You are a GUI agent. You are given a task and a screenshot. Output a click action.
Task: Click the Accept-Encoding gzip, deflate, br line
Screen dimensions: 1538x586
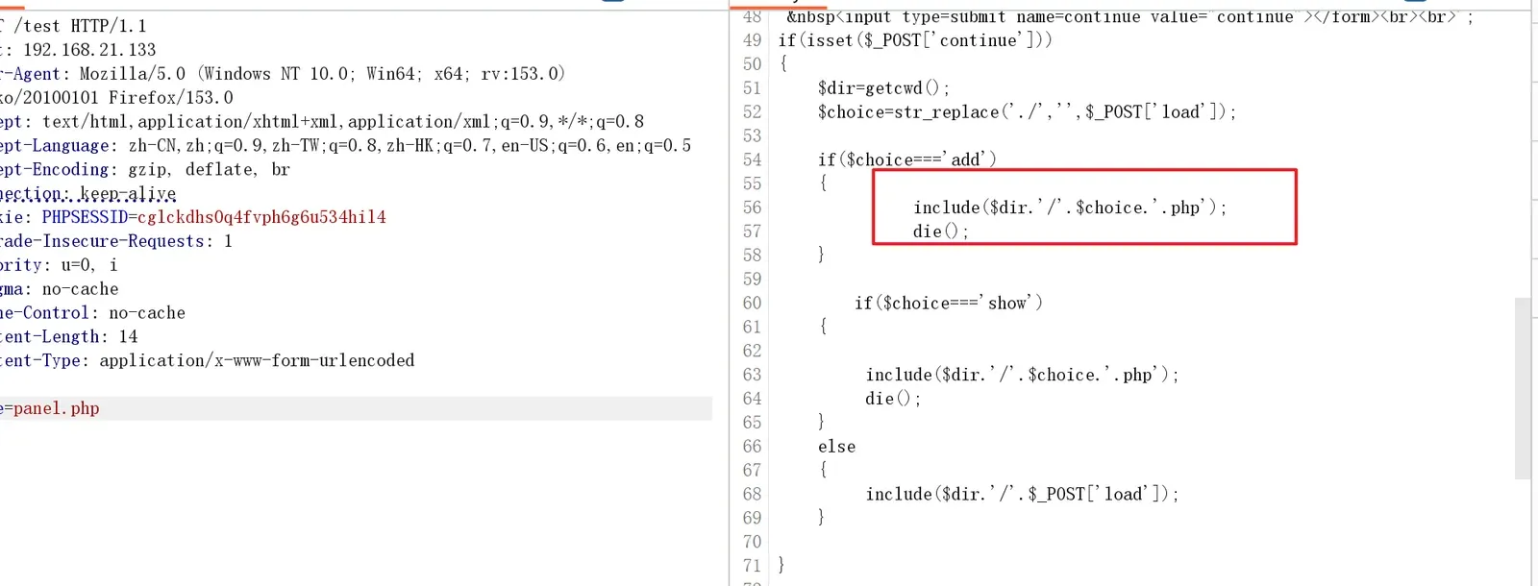coord(144,170)
